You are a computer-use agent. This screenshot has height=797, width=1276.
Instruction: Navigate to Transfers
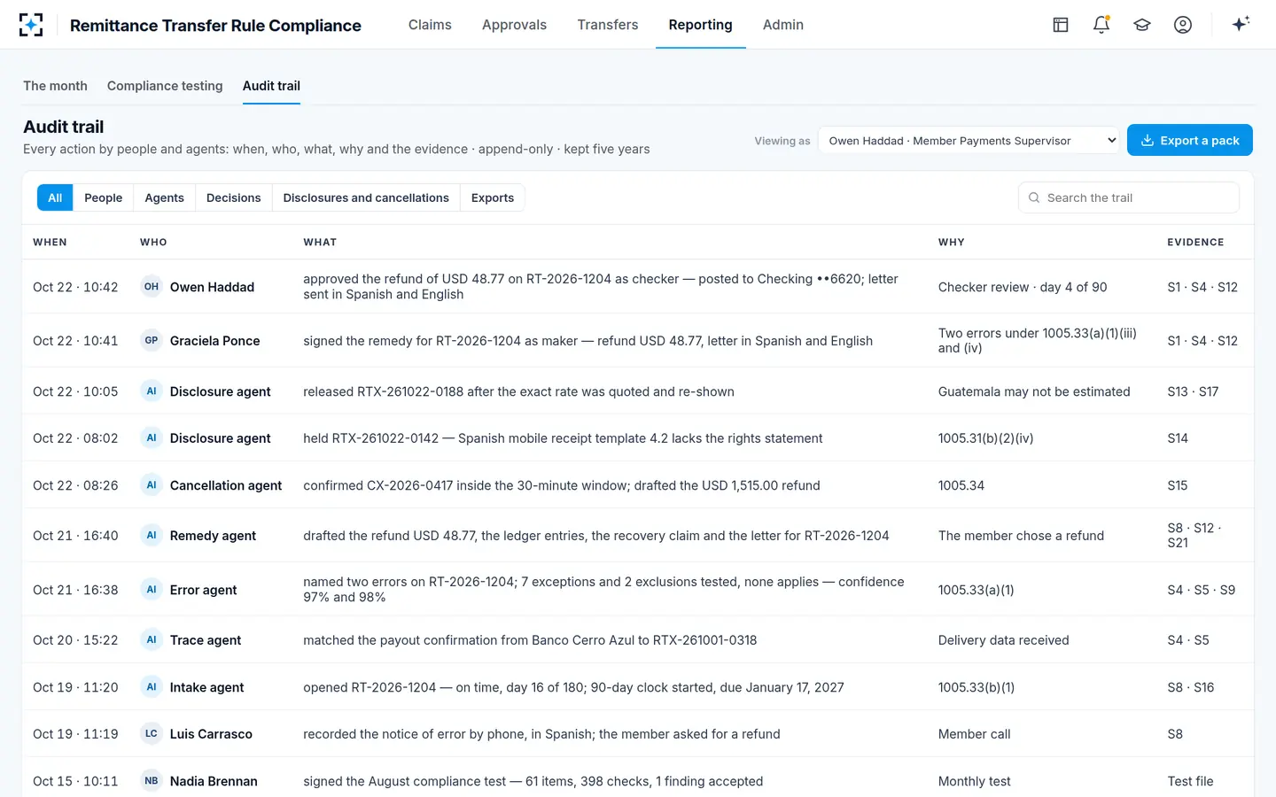[608, 25]
